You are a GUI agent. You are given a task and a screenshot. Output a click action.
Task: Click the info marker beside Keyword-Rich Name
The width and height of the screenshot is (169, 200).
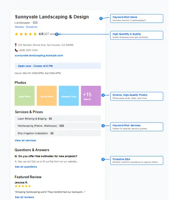coord(101,18)
